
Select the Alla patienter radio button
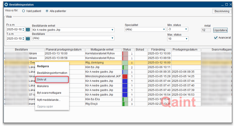47,11
